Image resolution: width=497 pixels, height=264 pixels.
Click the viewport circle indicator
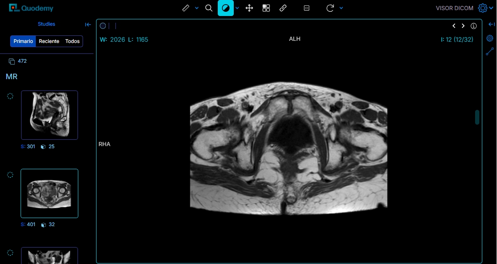tap(103, 26)
